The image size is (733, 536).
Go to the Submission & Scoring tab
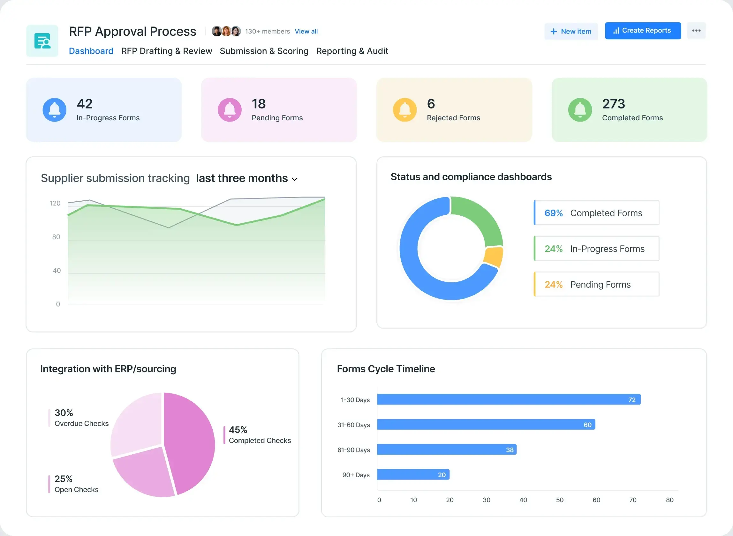(x=264, y=51)
